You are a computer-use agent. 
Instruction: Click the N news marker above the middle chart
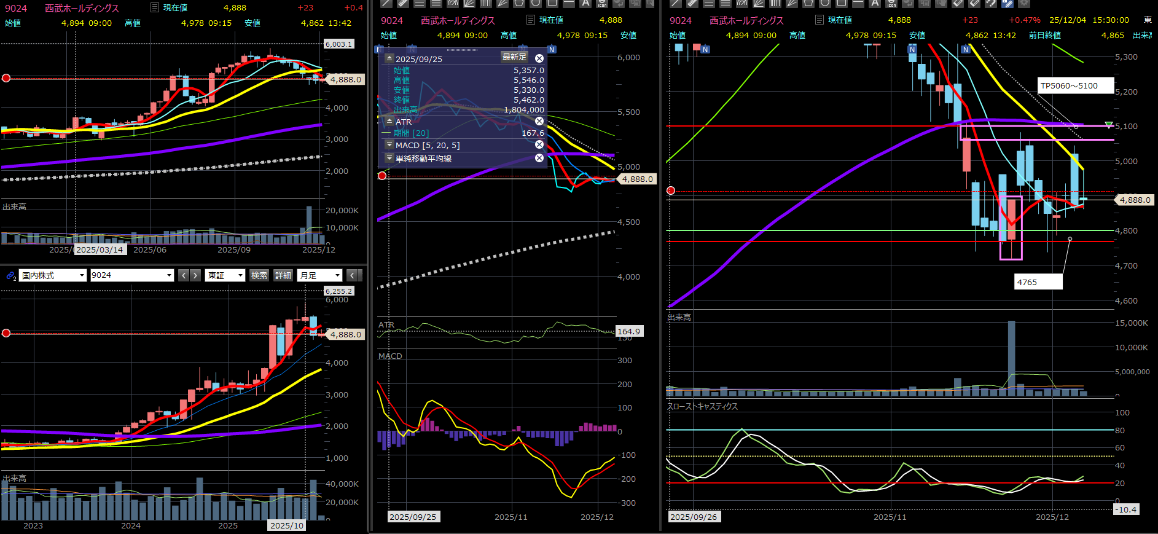552,50
